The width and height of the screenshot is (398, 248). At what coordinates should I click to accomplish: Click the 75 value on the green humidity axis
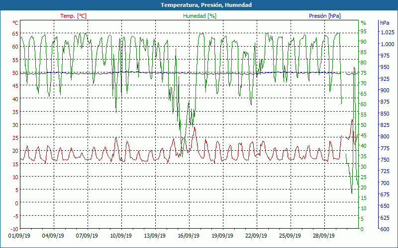(x=364, y=73)
